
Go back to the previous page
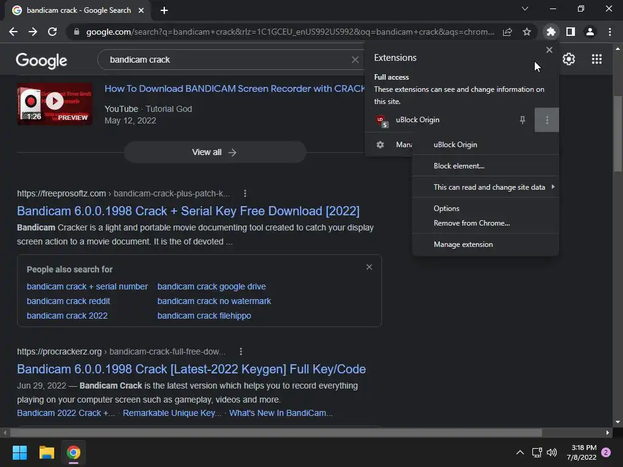(x=13, y=32)
